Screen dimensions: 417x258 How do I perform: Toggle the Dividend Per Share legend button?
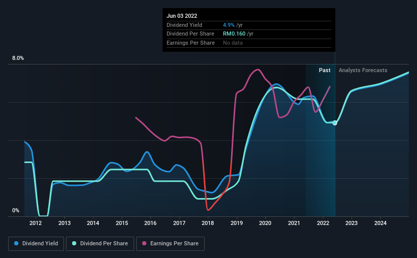(100, 244)
